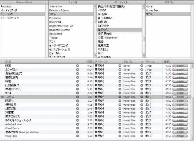The image size is (194, 141).
Task: Click the arrow icon beside song 雨漏り
Action: coord(78,101)
